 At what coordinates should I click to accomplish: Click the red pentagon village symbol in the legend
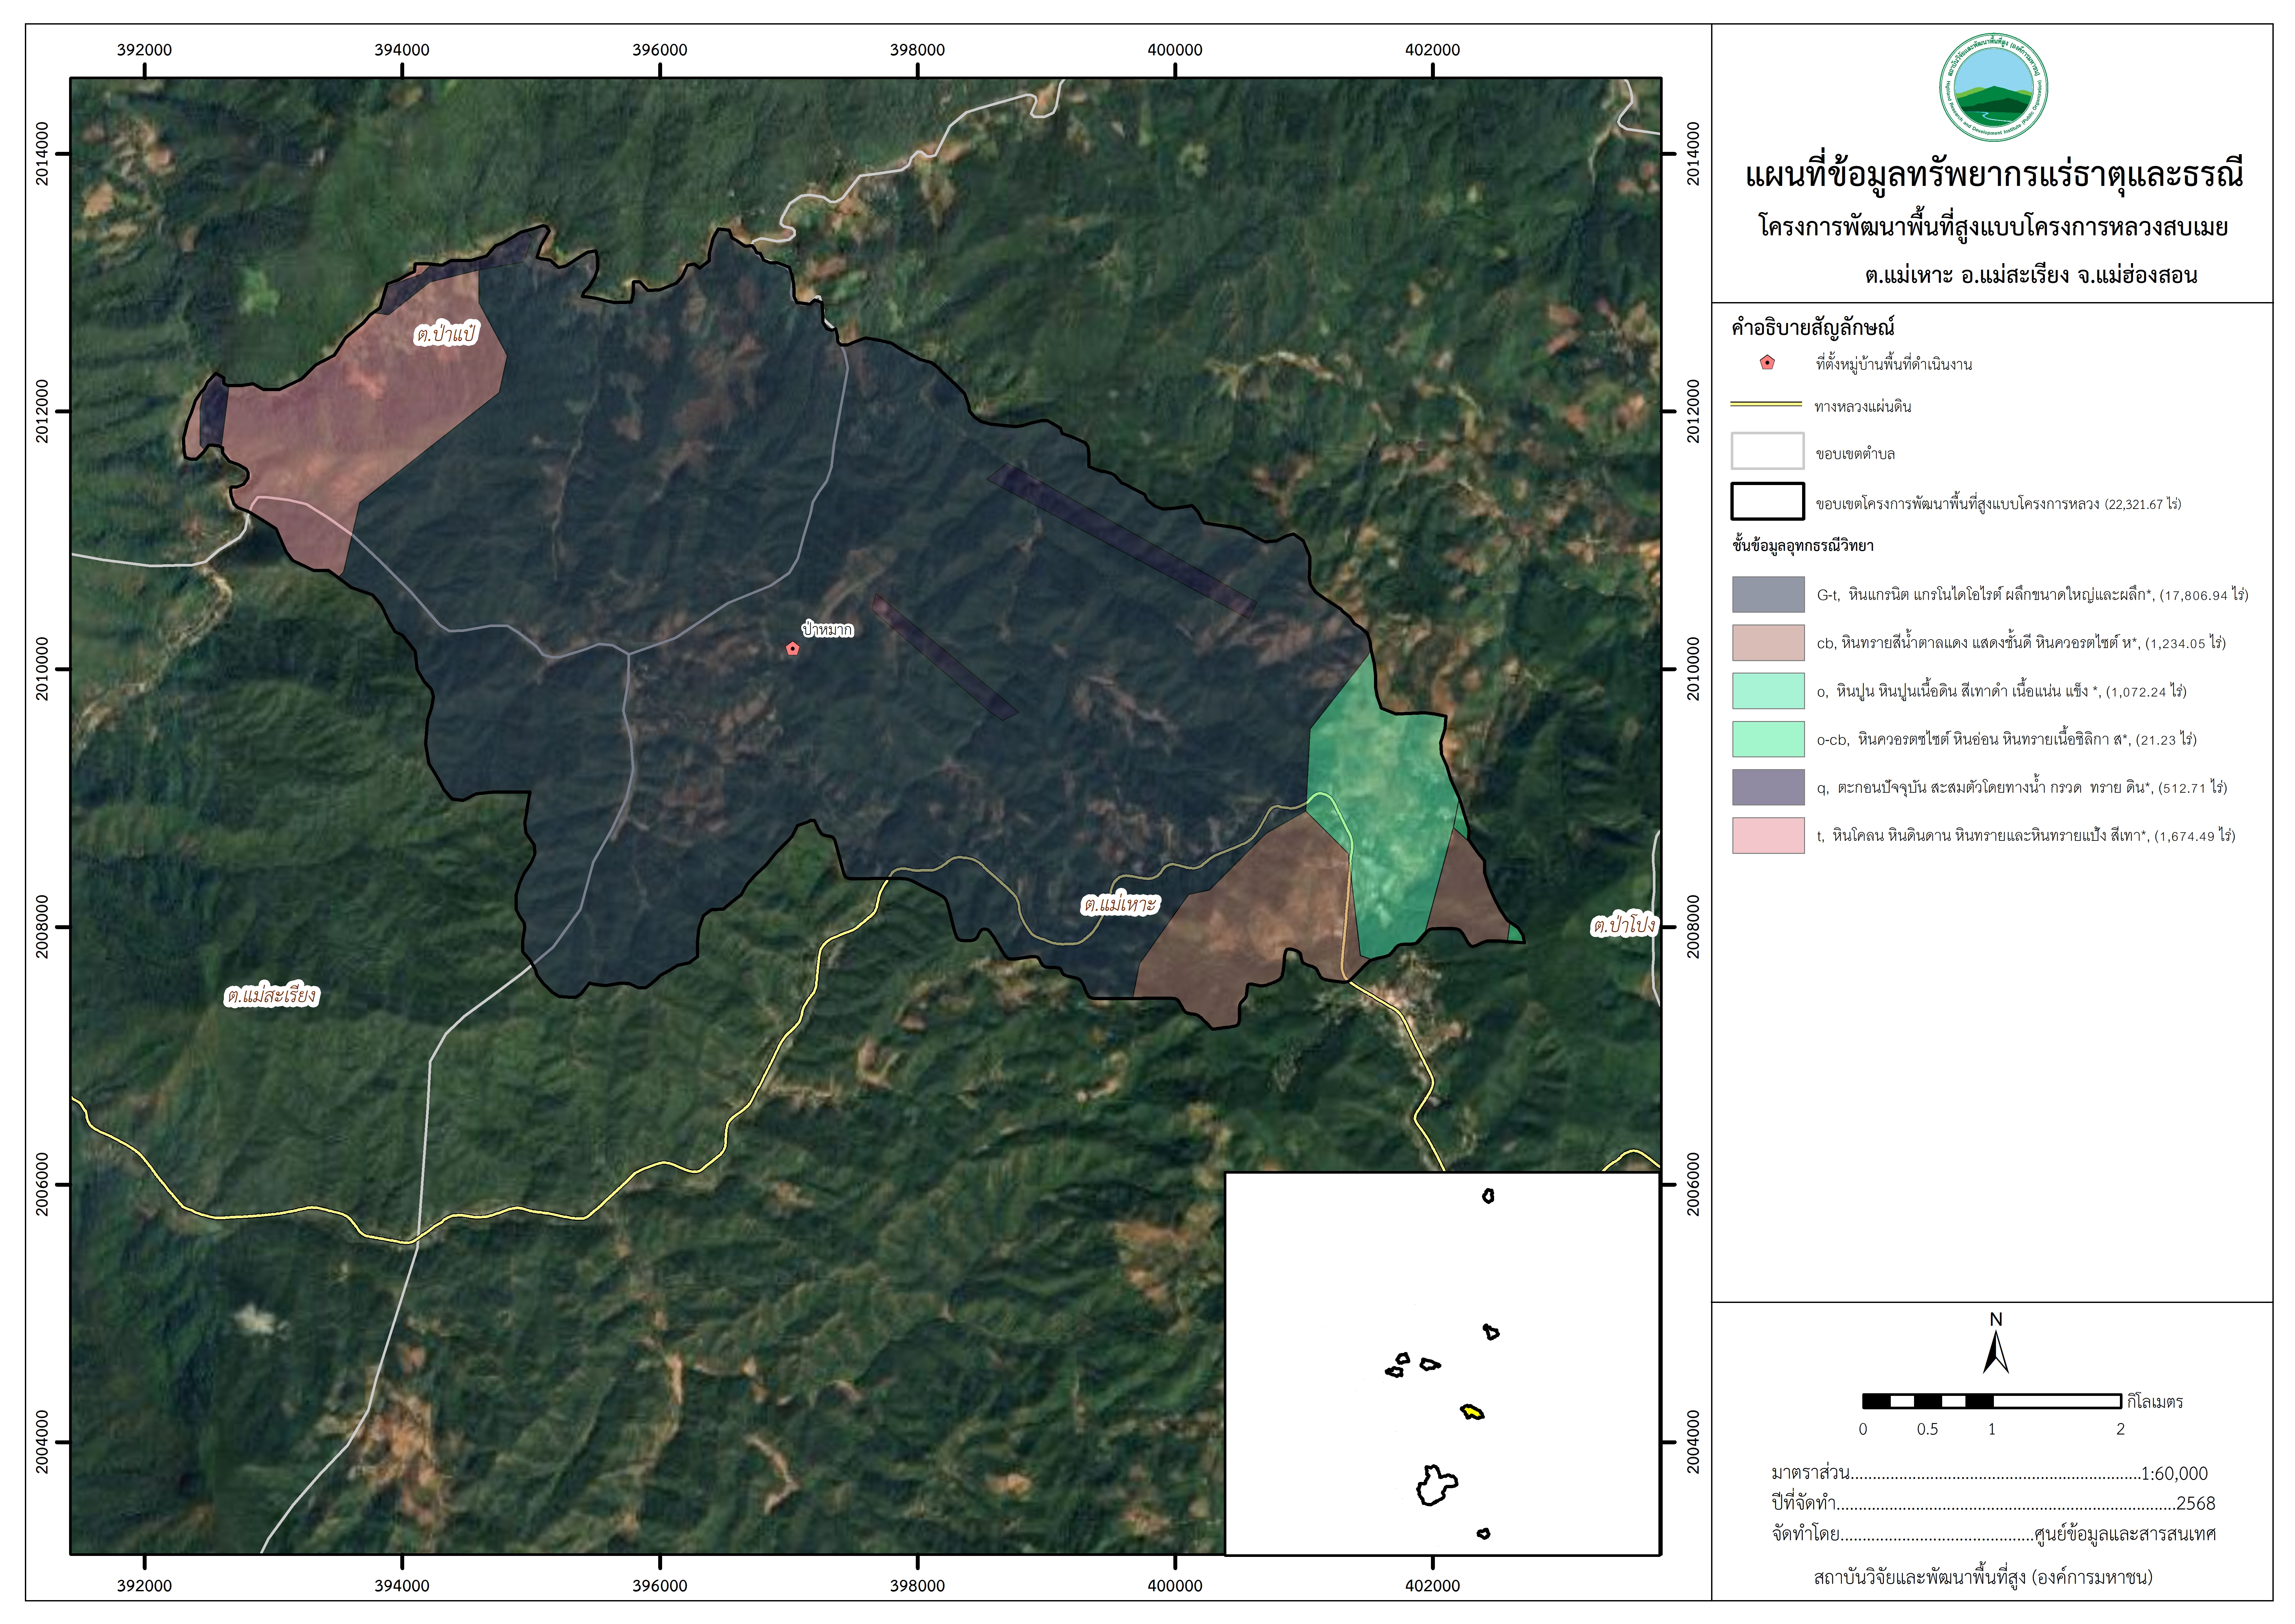coord(1767,363)
